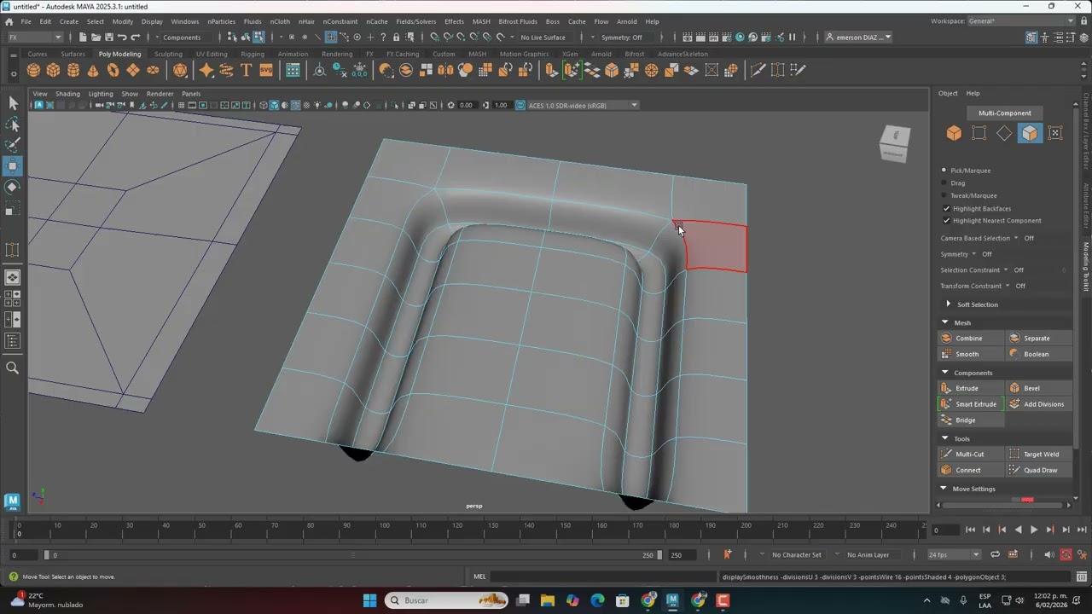Open the Windows Start menu

(x=369, y=600)
